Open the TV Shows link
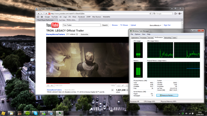 tap(124, 25)
